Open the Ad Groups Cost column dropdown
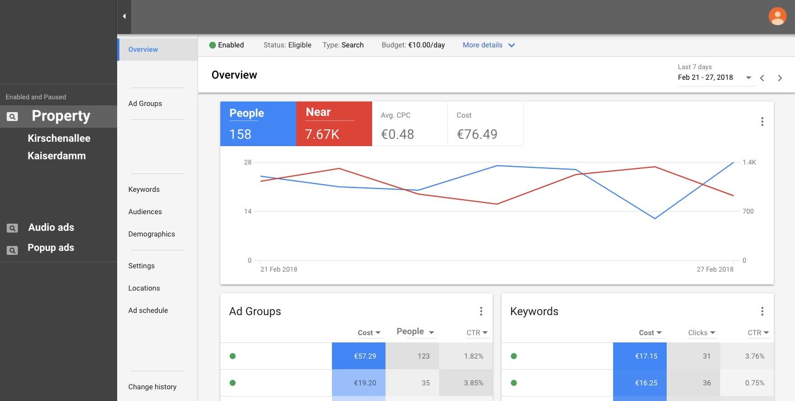The height and width of the screenshot is (401, 795). [x=369, y=332]
